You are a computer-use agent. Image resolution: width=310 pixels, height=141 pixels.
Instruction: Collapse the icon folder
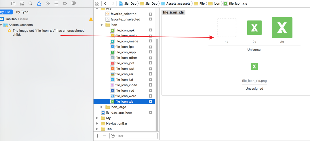point(102,25)
